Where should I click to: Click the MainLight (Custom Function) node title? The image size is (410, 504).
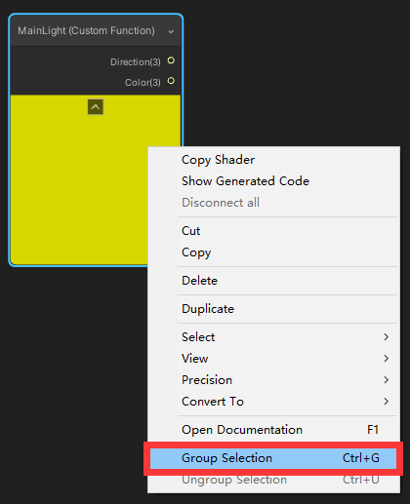pos(86,30)
